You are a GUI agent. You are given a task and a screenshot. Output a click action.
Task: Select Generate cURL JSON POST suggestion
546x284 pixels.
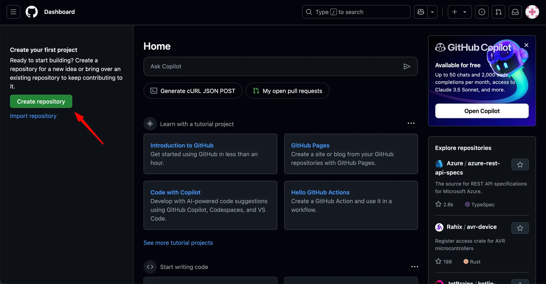[193, 91]
